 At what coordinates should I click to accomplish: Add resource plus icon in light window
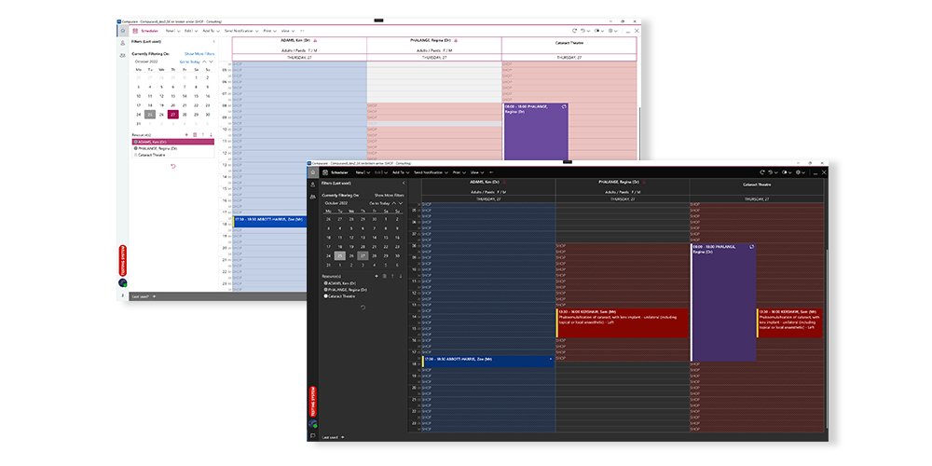point(186,135)
